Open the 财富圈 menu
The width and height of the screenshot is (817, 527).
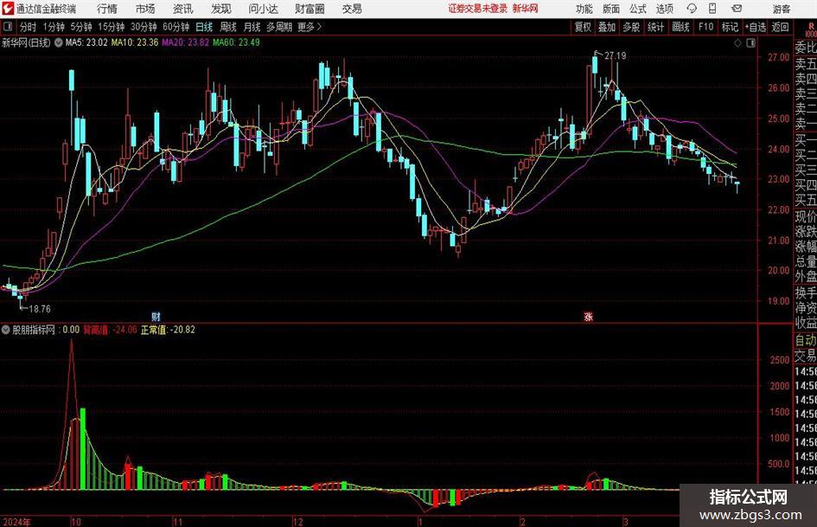(310, 9)
